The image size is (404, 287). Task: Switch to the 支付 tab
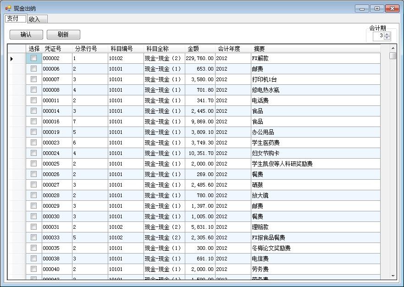[16, 18]
